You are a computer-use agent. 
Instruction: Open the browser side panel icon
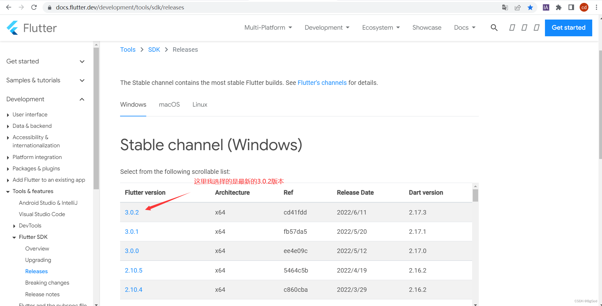pyautogui.click(x=571, y=7)
